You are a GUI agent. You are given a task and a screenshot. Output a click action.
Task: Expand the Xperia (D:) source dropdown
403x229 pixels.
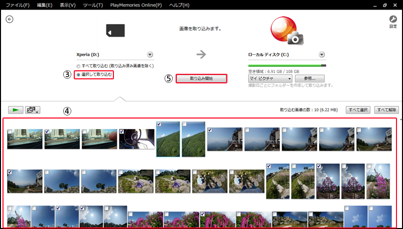click(150, 55)
